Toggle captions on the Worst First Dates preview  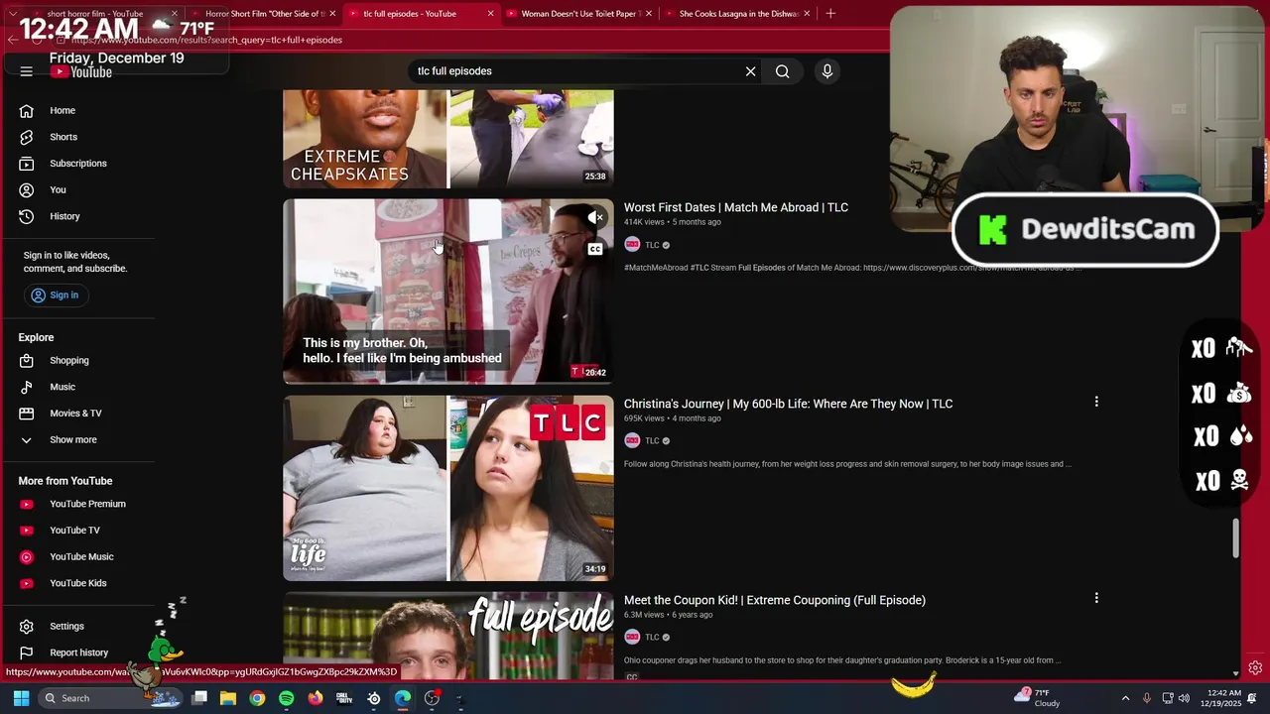595,249
